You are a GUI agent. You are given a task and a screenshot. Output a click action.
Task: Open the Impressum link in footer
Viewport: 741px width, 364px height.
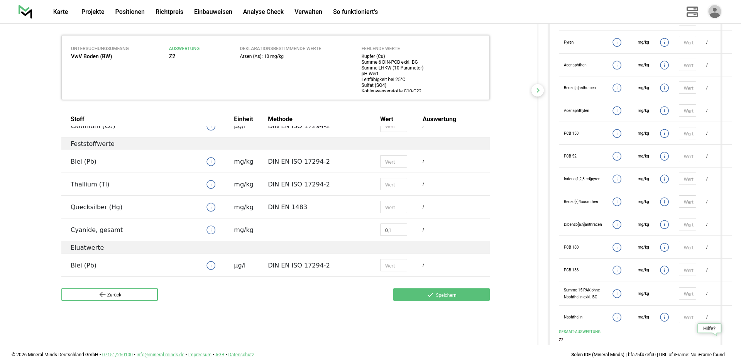(200, 355)
